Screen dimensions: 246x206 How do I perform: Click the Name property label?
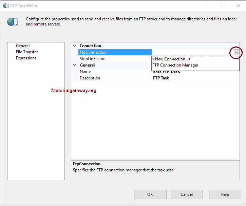point(85,72)
